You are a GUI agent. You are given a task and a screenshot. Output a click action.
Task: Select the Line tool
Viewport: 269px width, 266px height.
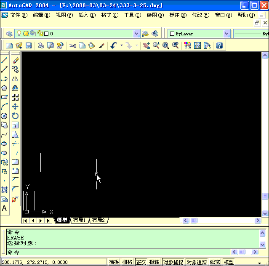[4, 60]
